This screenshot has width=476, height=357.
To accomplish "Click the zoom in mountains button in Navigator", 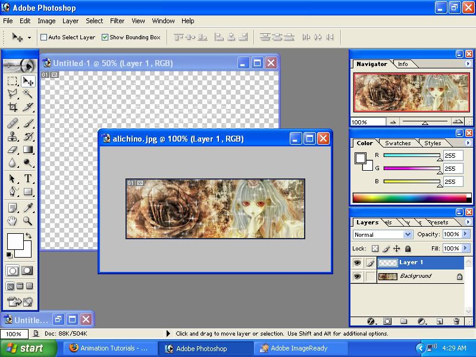I will pyautogui.click(x=458, y=122).
